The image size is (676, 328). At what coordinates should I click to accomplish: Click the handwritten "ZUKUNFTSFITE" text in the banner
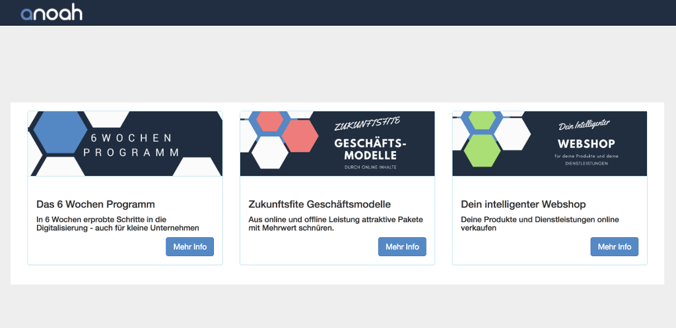click(368, 123)
